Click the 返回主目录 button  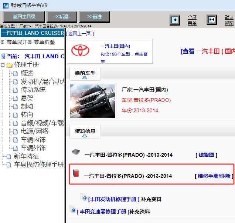[x=24, y=17]
